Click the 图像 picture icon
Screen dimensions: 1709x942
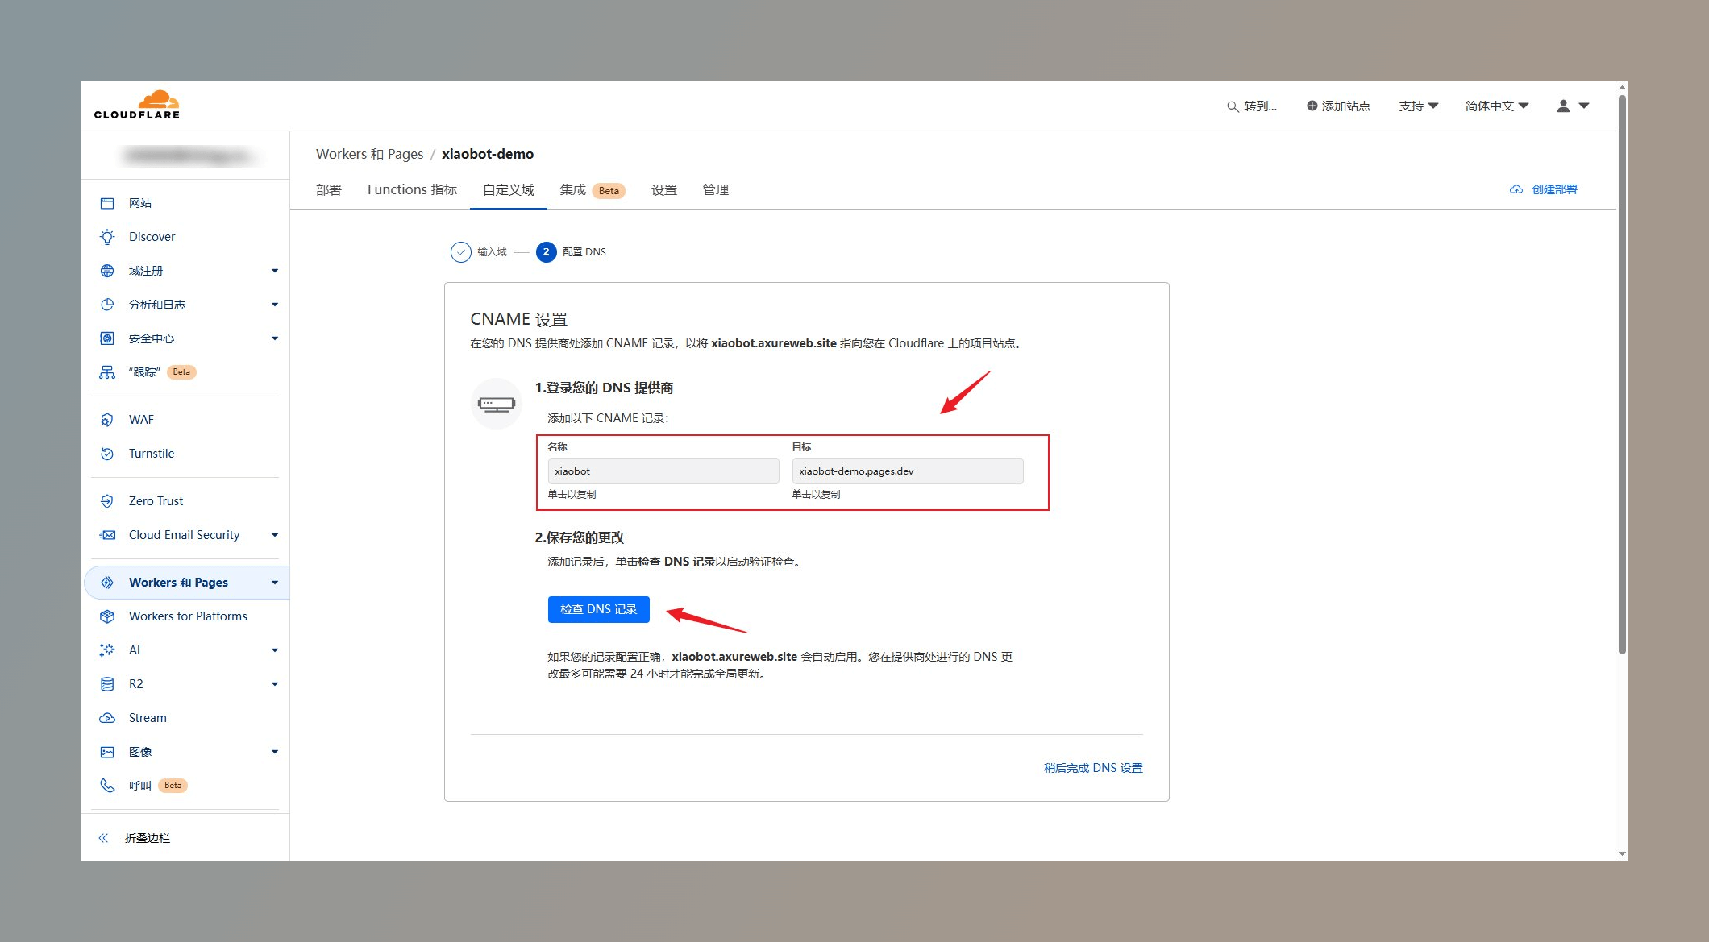click(107, 752)
